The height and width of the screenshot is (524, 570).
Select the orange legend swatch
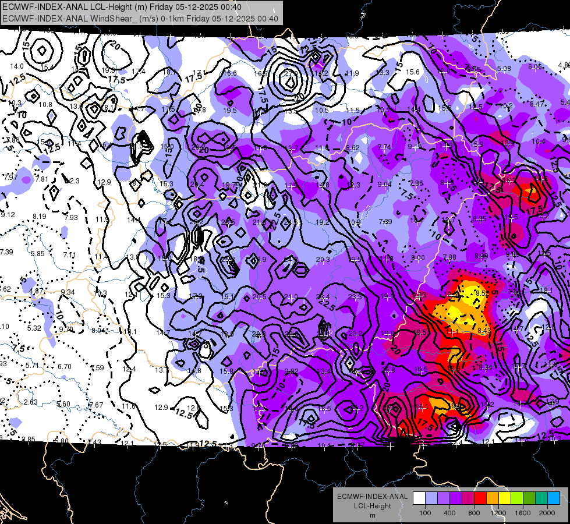493,498
